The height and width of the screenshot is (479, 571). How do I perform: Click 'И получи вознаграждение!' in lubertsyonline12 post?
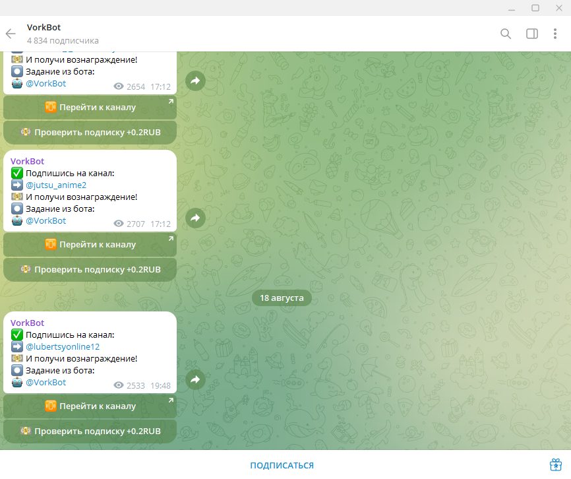coord(82,358)
